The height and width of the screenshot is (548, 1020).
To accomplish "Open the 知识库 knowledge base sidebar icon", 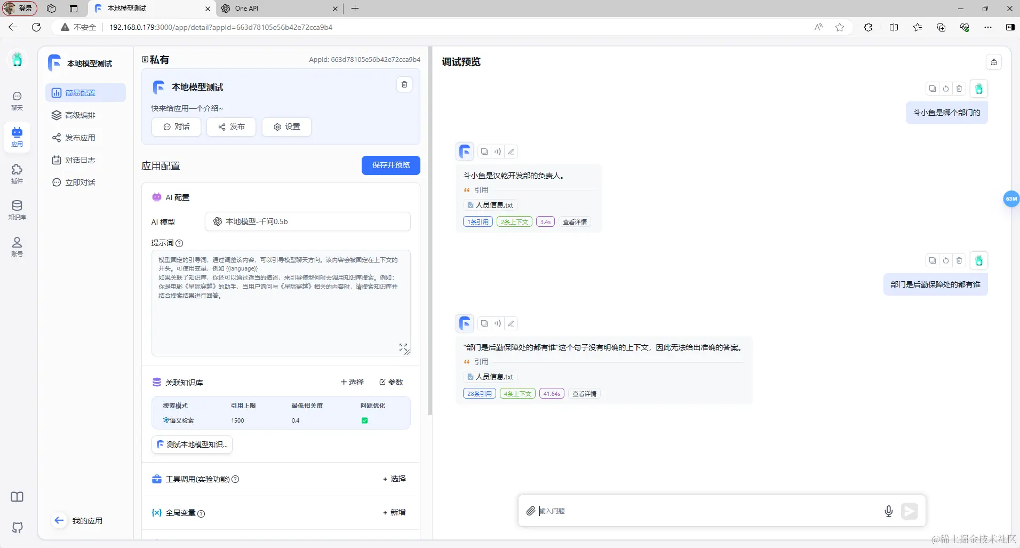I will tap(17, 210).
